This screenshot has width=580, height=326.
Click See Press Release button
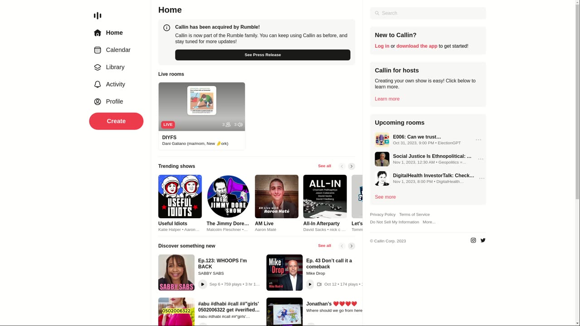coord(263,55)
